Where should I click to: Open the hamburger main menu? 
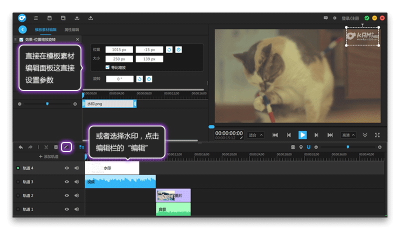point(35,18)
